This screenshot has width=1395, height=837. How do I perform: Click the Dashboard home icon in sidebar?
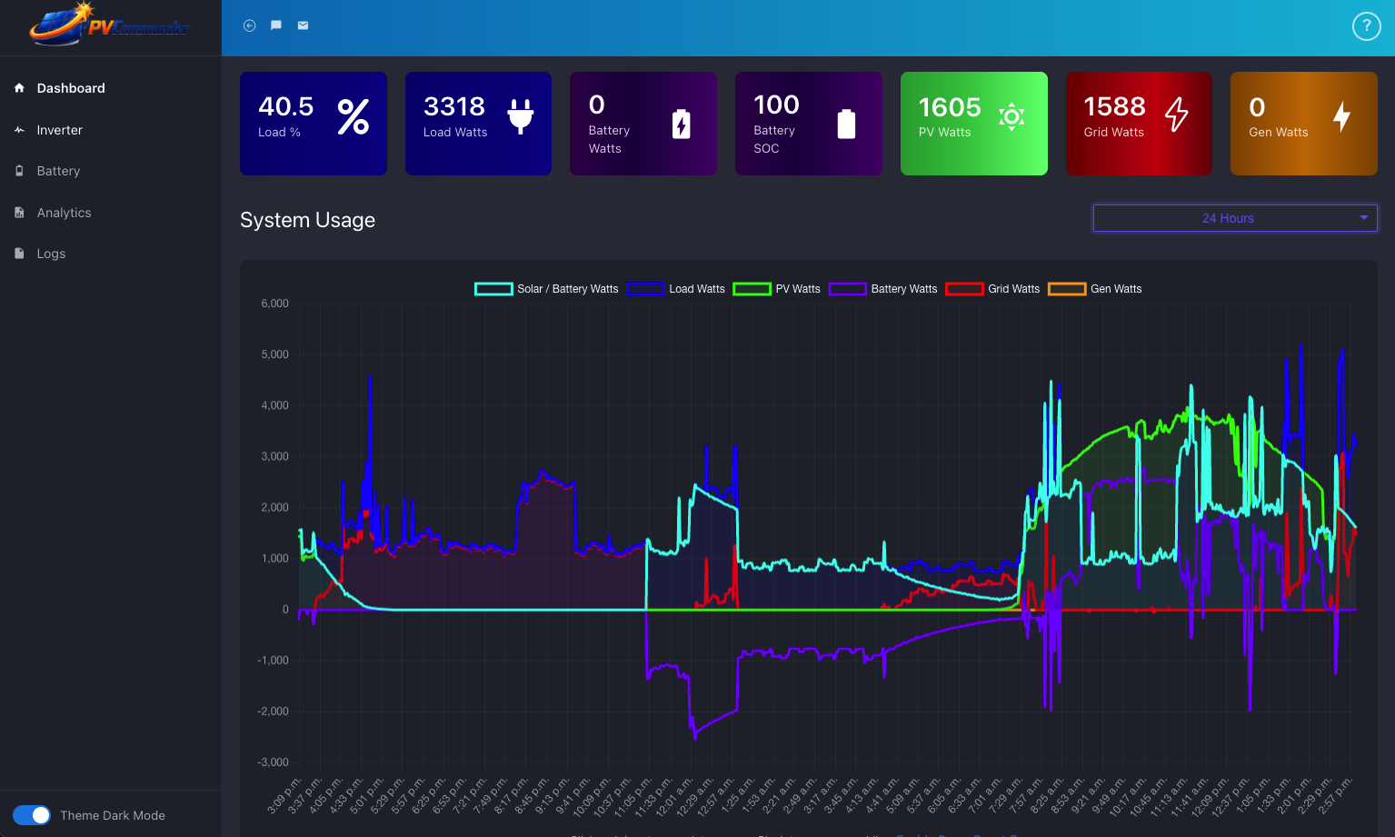19,88
